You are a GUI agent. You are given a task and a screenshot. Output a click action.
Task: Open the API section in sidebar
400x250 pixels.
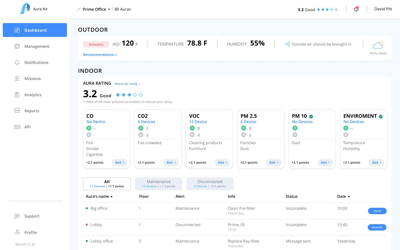pyautogui.click(x=27, y=127)
